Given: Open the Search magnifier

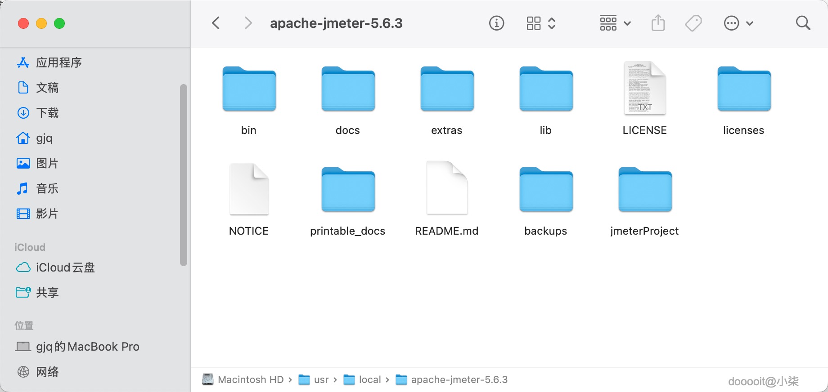Looking at the screenshot, I should pyautogui.click(x=803, y=23).
